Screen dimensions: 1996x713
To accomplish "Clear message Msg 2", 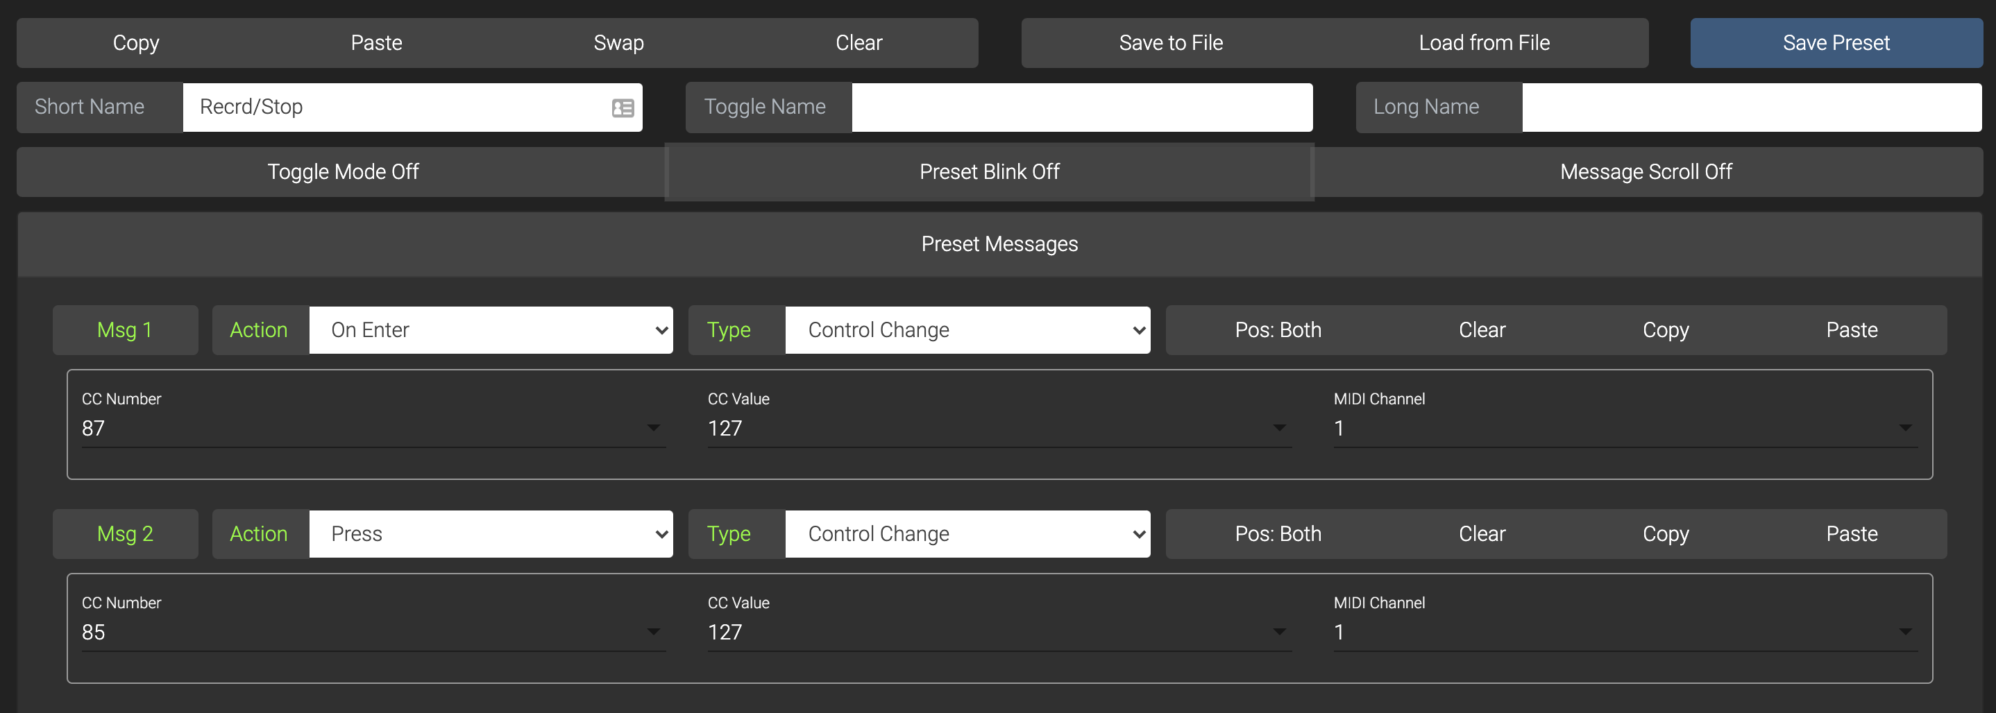I will tap(1482, 534).
